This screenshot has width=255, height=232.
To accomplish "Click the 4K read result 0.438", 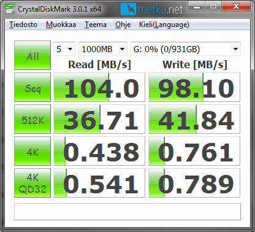I will (99, 151).
